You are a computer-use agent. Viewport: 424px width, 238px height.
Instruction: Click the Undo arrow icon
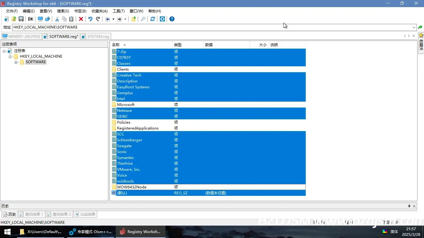[90, 19]
